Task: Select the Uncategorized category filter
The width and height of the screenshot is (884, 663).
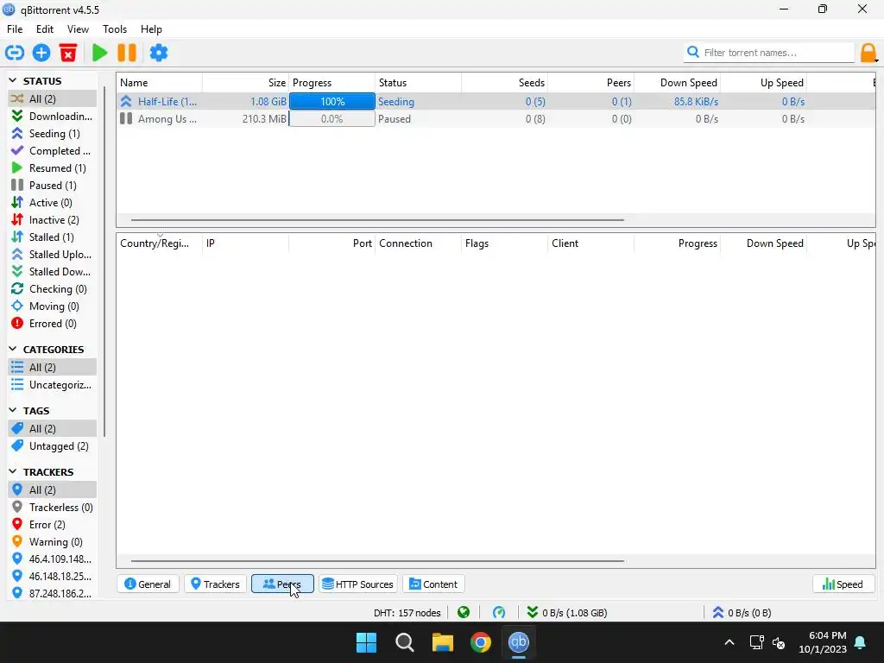Action: click(52, 385)
